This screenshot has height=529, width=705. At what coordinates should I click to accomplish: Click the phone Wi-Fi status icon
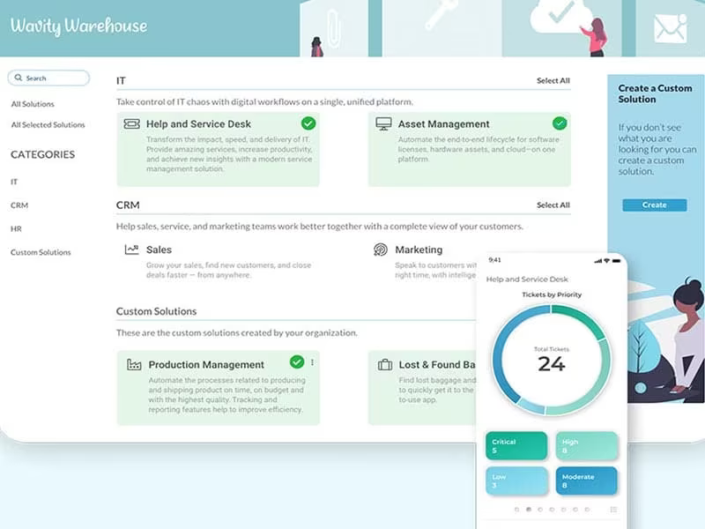(x=606, y=261)
